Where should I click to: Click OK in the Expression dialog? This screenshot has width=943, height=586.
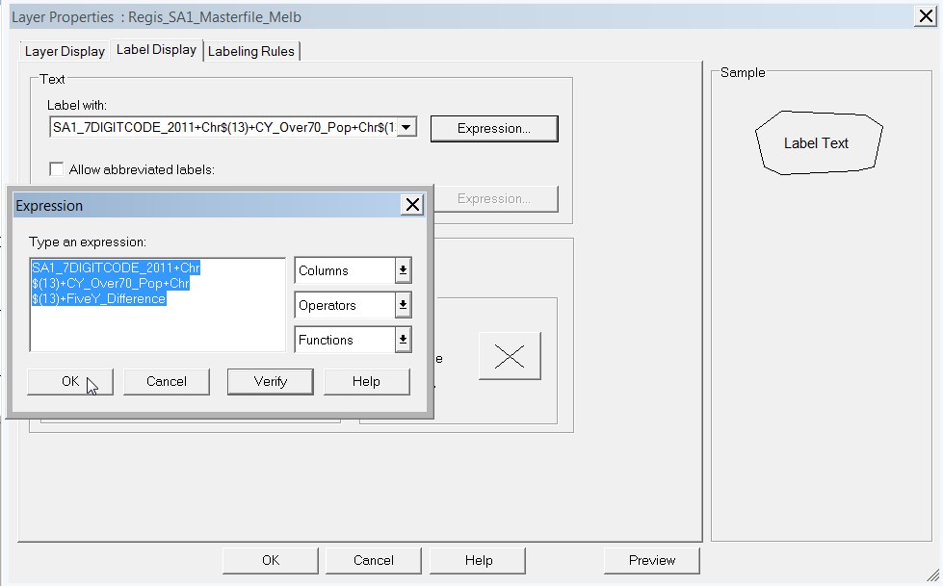coord(68,381)
